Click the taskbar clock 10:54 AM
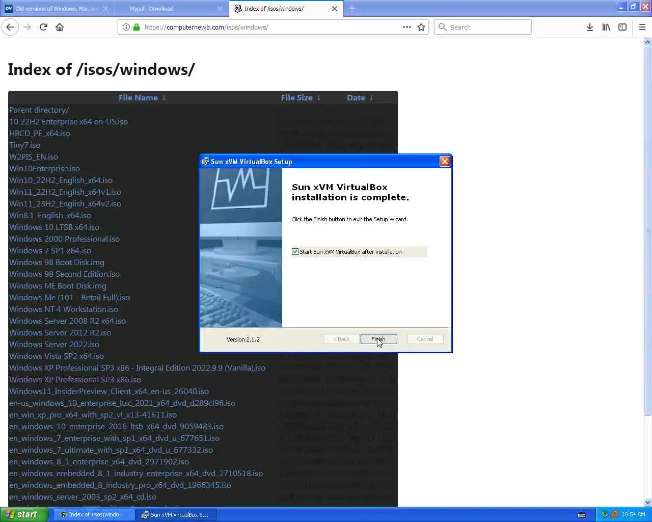Image resolution: width=652 pixels, height=522 pixels. click(633, 514)
